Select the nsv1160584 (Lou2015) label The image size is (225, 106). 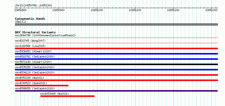pos(30,46)
